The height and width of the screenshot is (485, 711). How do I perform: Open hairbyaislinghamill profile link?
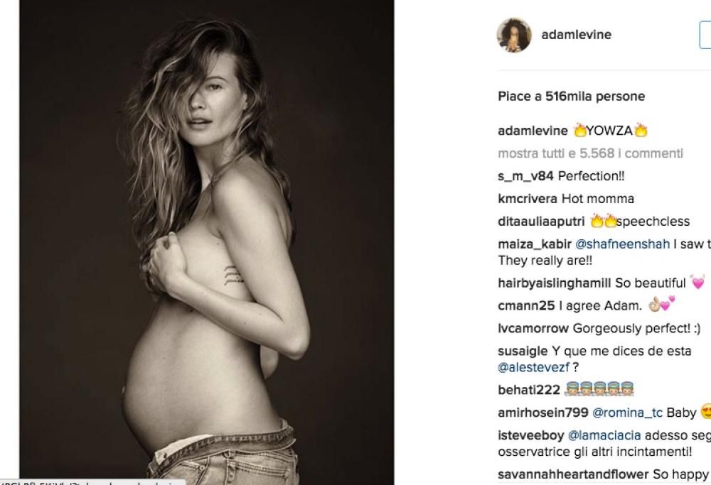pos(555,283)
